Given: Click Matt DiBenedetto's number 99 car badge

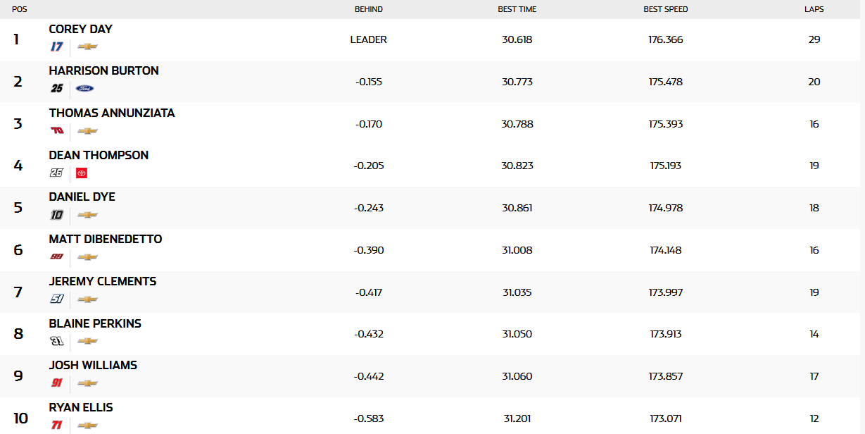Looking at the screenshot, I should coord(57,257).
